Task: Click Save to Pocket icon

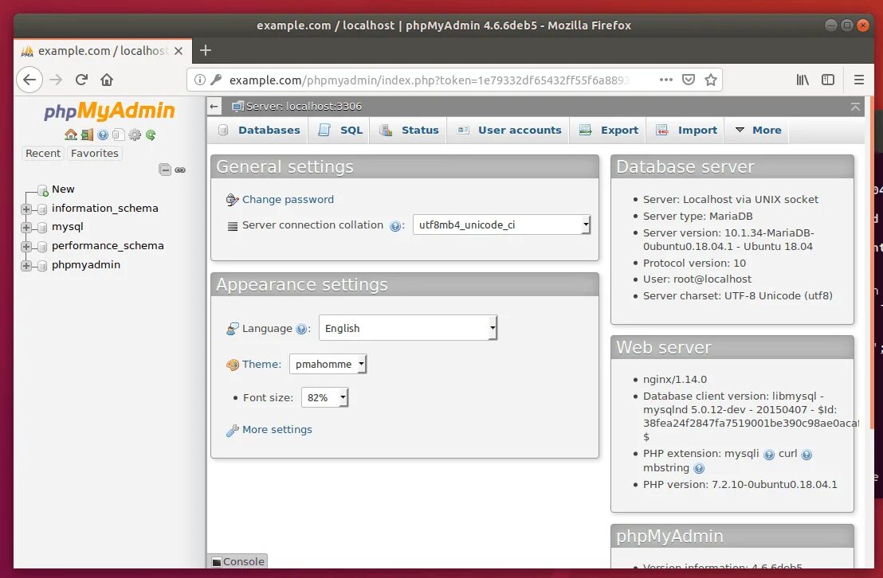Action: 689,80
